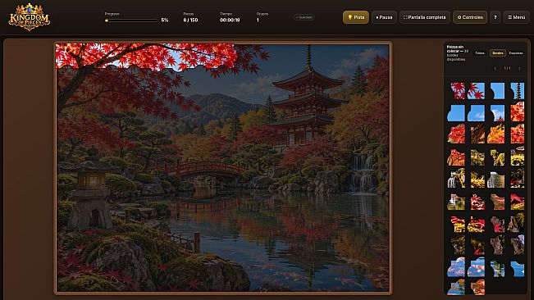Click the Piezas counter 8 / 150
534x300 pixels.
click(x=190, y=20)
